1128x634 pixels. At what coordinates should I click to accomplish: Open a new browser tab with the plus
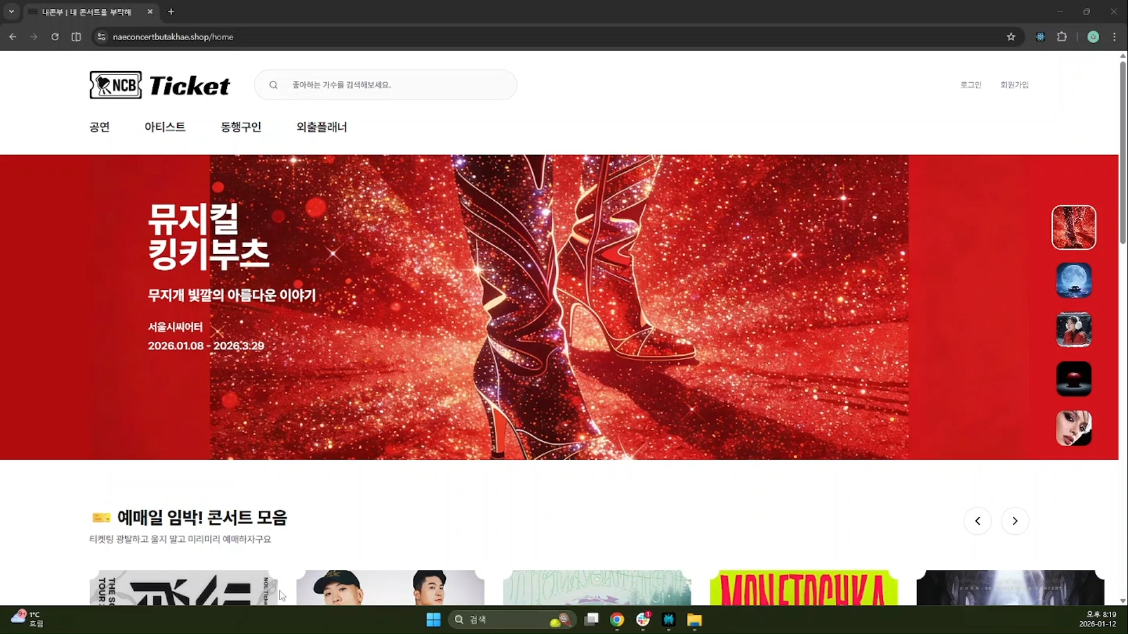click(x=171, y=12)
